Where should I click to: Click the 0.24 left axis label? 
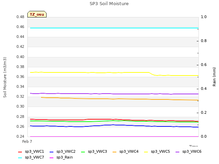(21, 136)
